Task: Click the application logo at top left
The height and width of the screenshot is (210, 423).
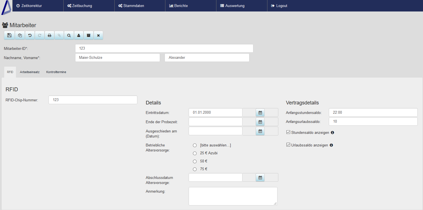Action: click(6, 8)
